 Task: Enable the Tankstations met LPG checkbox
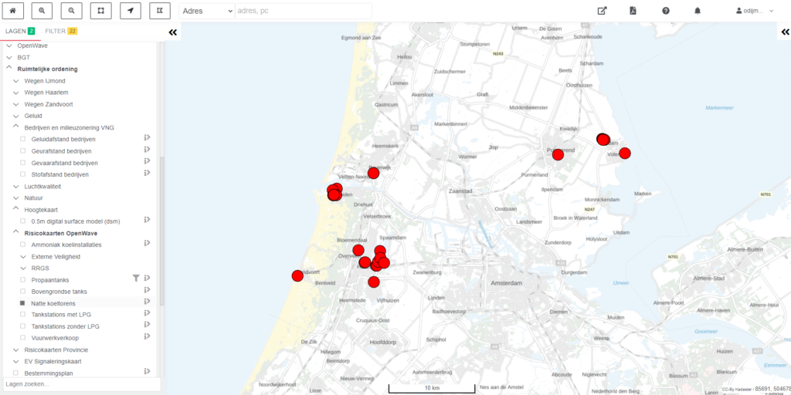22,315
